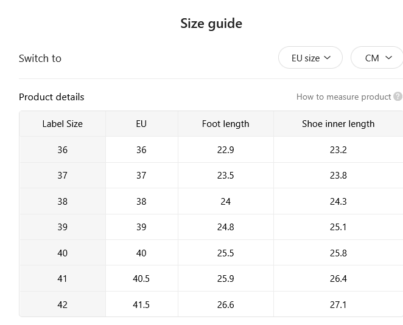Select label size 36 row
This screenshot has height=325, width=403.
(x=211, y=150)
